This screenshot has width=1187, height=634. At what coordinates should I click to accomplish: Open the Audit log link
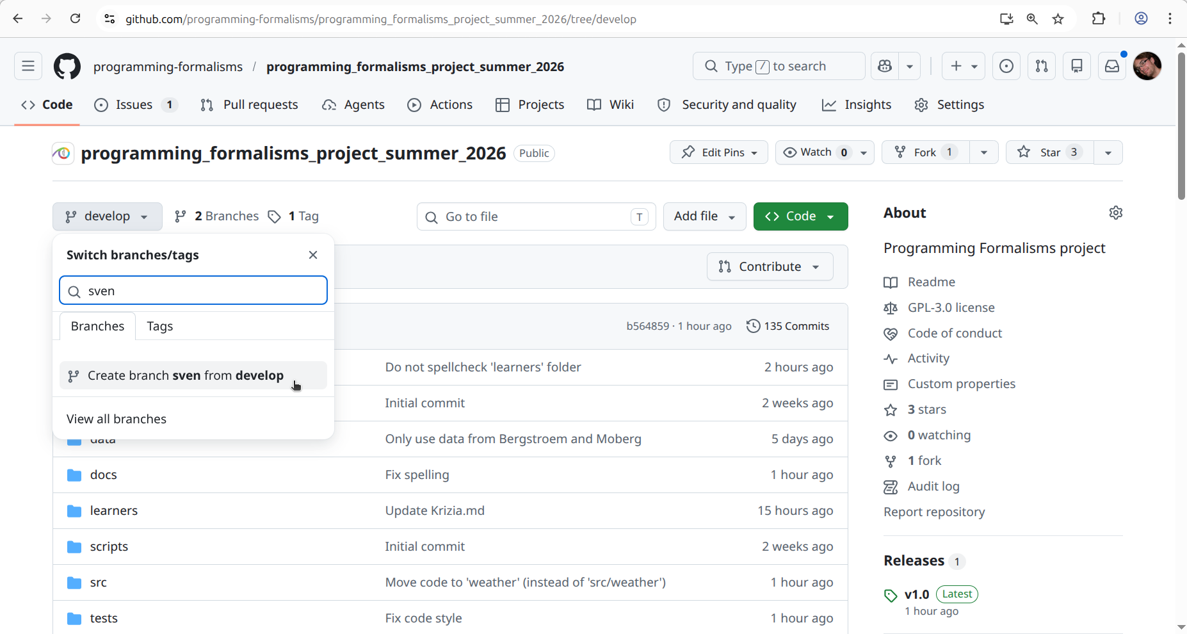pyautogui.click(x=933, y=486)
